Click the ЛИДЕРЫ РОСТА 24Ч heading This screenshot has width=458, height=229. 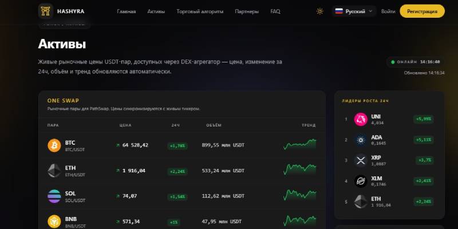(365, 101)
